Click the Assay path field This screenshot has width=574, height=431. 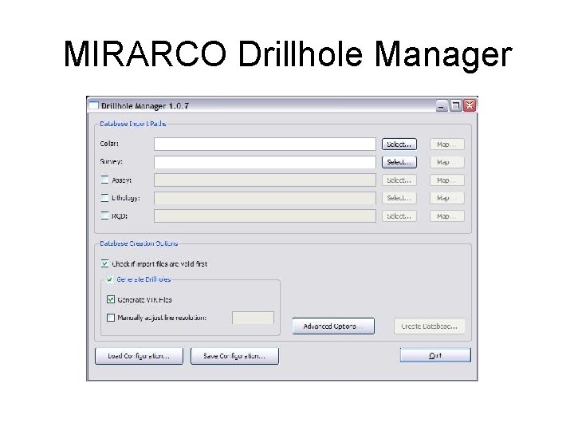pyautogui.click(x=265, y=180)
